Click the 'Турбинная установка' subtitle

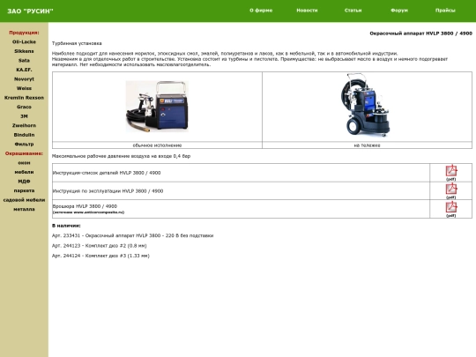click(x=77, y=43)
